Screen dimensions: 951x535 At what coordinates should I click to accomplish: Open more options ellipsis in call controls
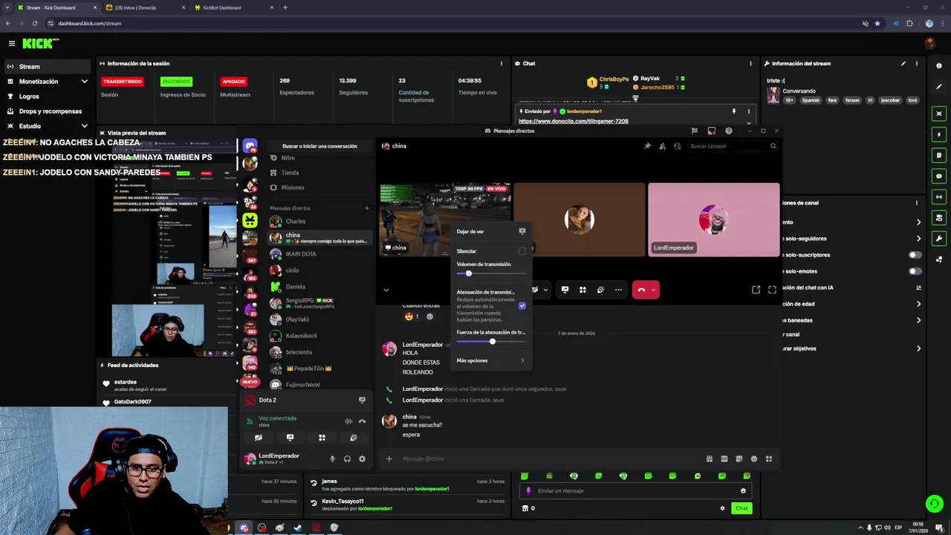click(618, 290)
